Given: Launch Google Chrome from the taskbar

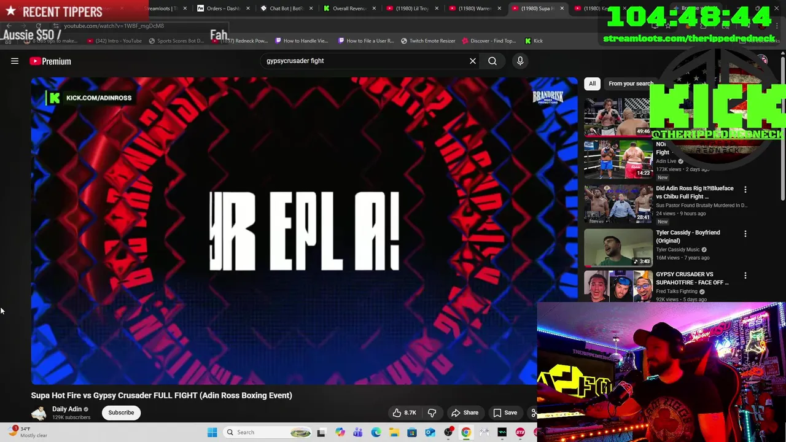Looking at the screenshot, I should pyautogui.click(x=466, y=433).
